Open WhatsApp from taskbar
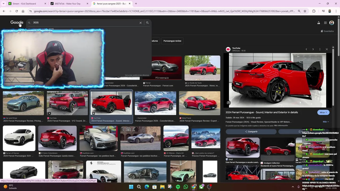The image size is (340, 191). [186, 187]
